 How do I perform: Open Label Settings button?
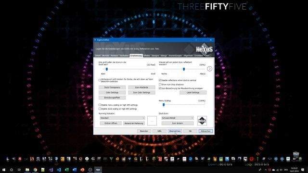click(x=193, y=92)
